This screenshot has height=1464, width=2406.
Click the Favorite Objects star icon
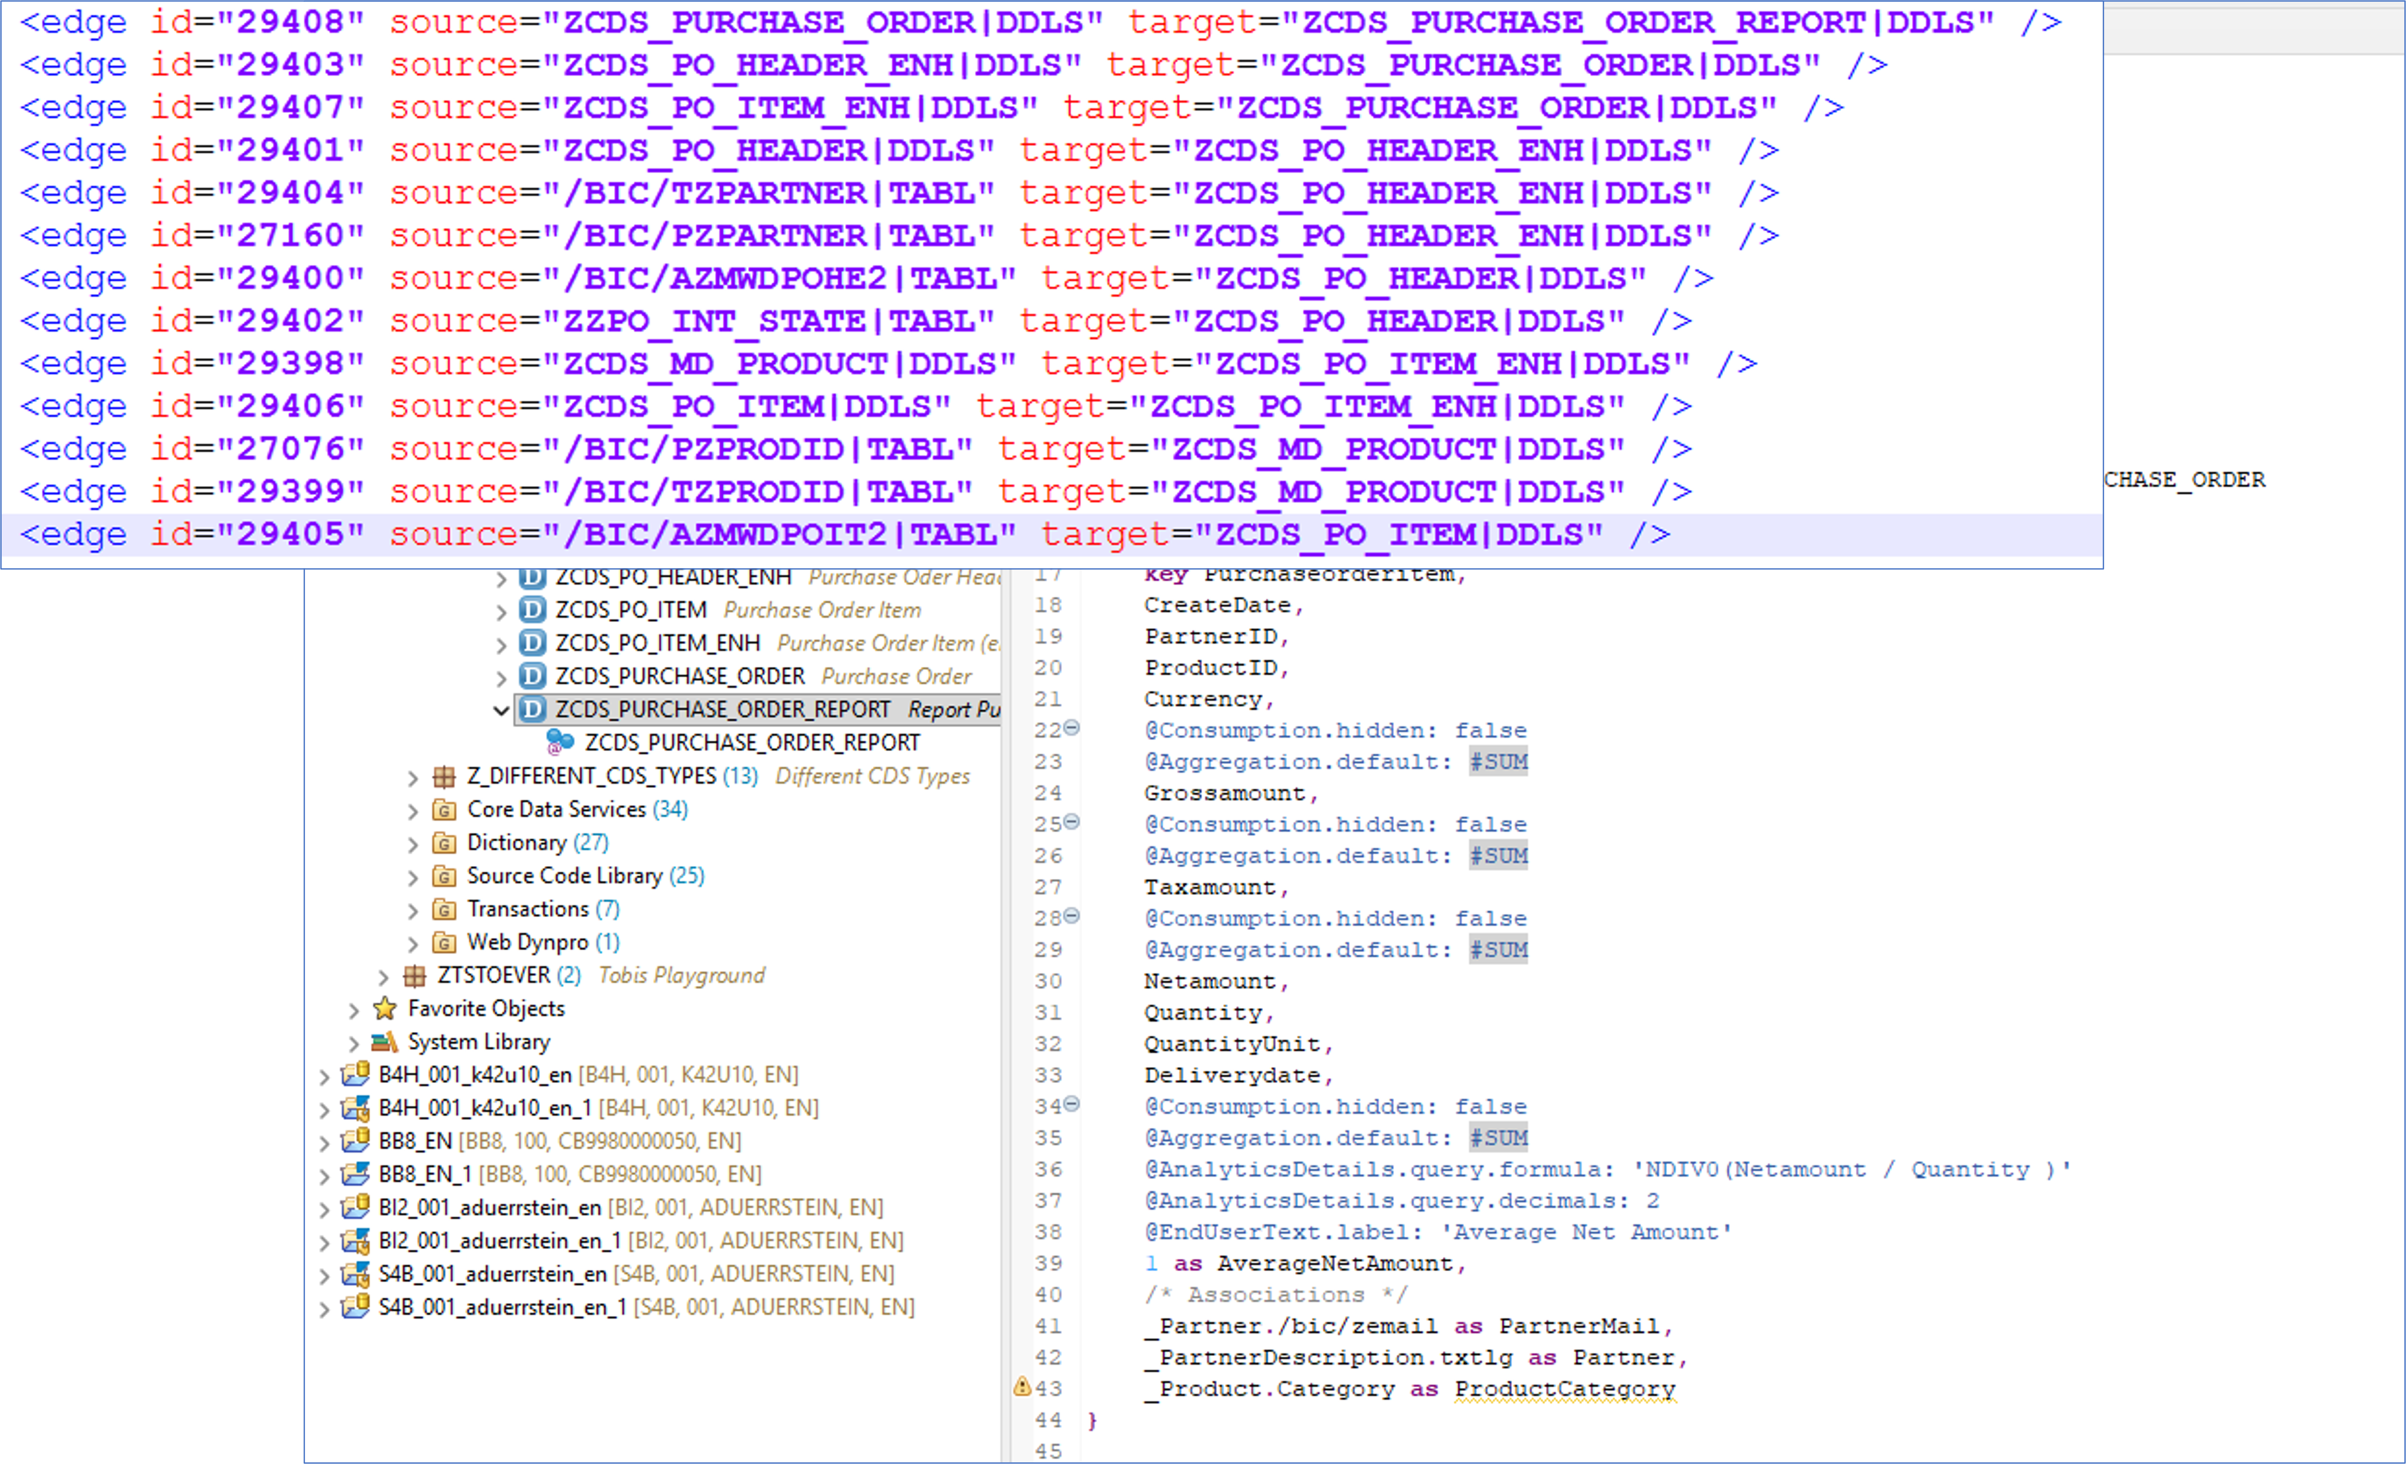(384, 1008)
